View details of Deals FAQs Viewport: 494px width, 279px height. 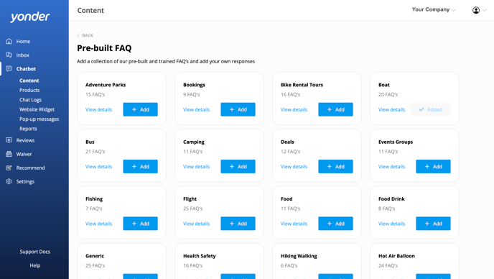tap(294, 166)
